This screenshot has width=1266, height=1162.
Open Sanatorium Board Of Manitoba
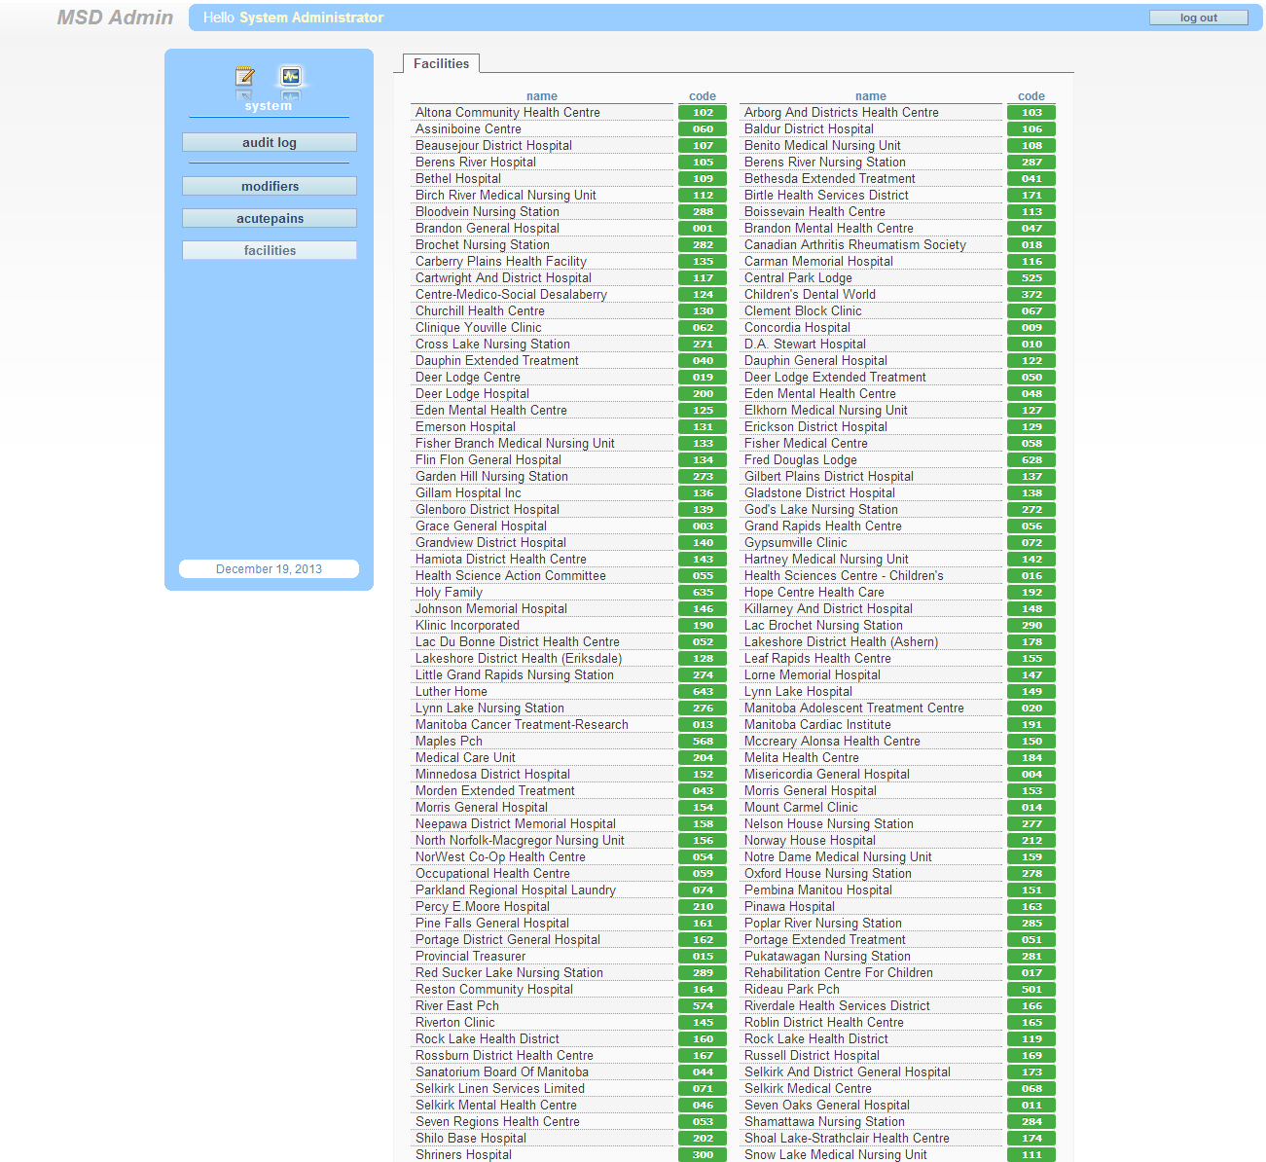point(502,1071)
